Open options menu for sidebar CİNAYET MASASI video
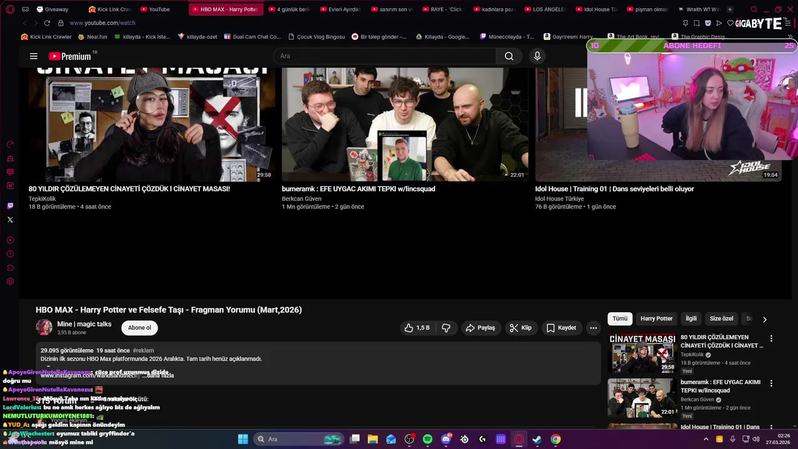 771,339
